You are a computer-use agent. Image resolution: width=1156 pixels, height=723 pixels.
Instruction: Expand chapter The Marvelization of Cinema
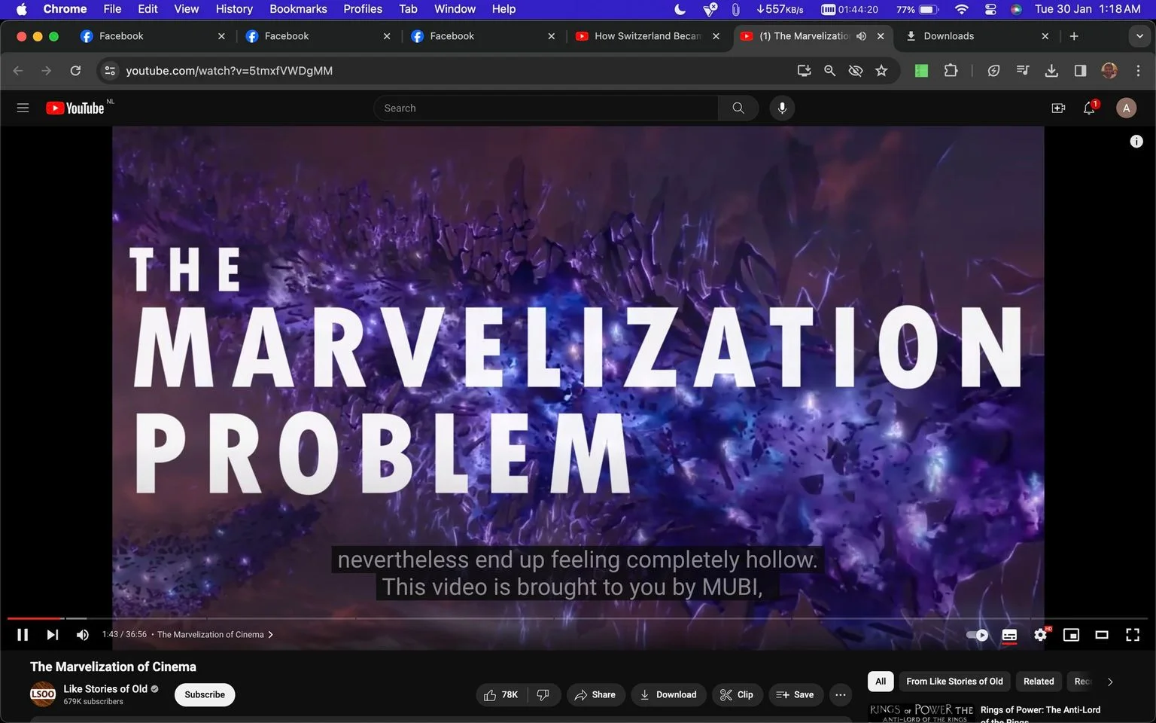click(x=215, y=635)
